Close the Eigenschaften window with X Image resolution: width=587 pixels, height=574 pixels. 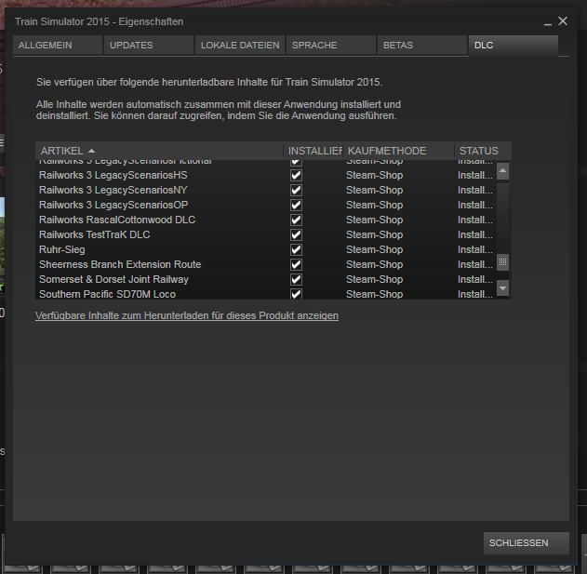click(x=563, y=21)
